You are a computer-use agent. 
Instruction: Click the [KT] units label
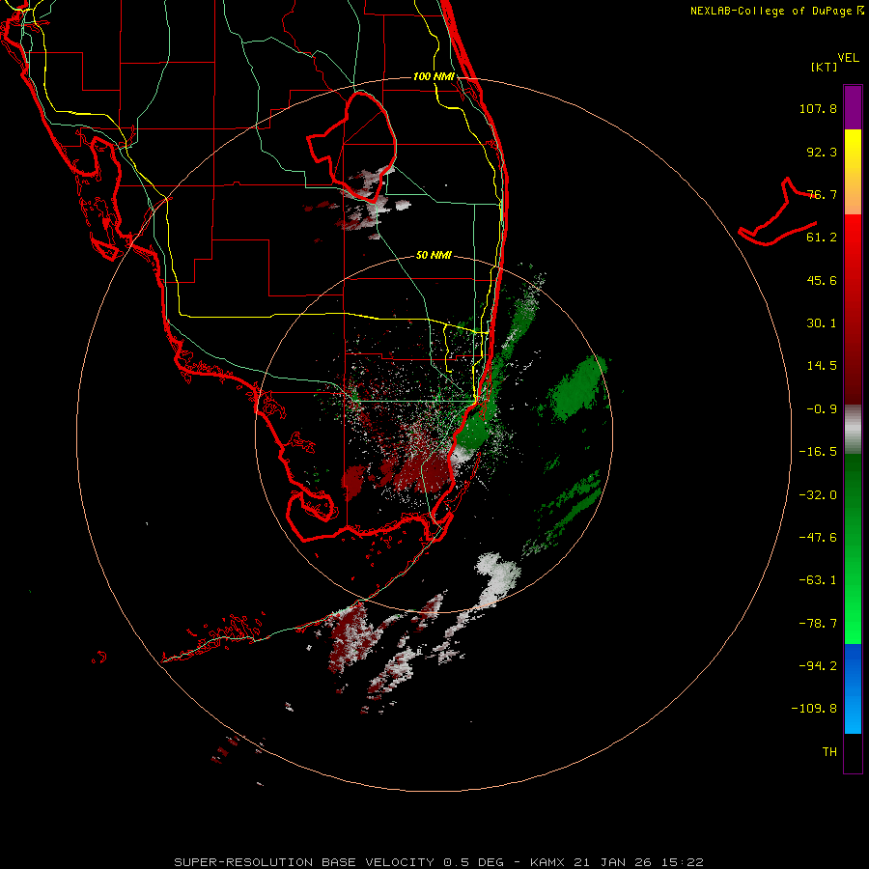tap(825, 67)
